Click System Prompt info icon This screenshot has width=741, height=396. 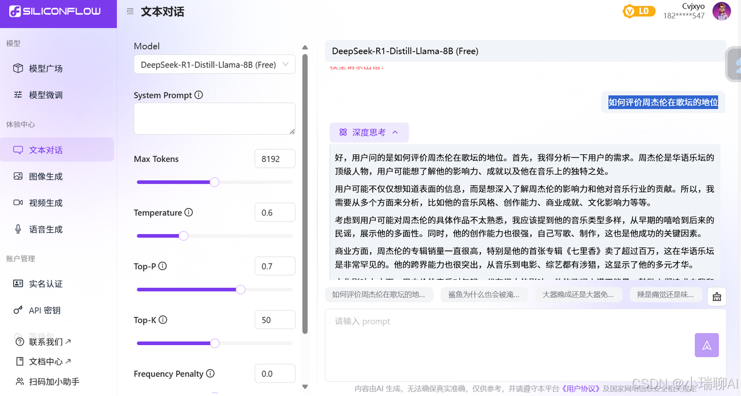coord(199,95)
